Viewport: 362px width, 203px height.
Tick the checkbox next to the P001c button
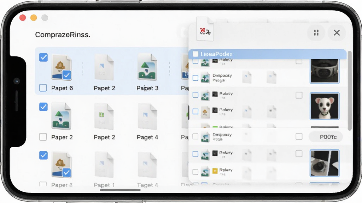pos(299,136)
